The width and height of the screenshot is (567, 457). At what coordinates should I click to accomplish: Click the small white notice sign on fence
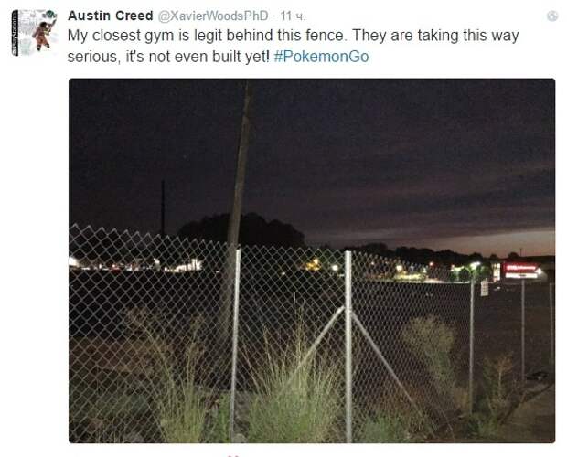click(x=484, y=288)
